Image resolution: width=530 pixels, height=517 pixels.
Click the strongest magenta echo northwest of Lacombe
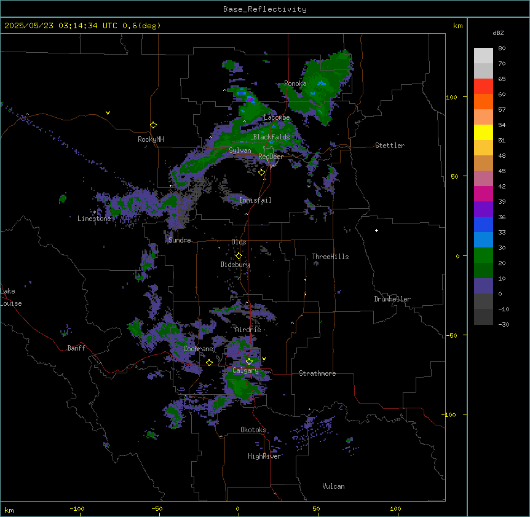pos(250,99)
